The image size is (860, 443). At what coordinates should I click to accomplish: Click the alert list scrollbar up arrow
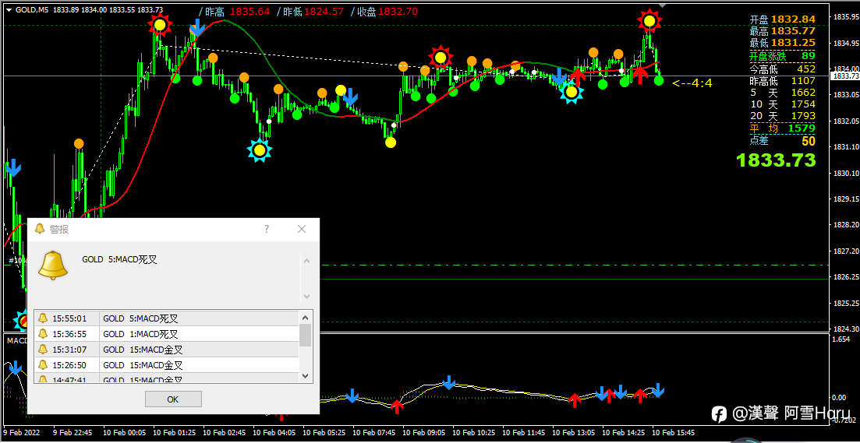tap(306, 317)
